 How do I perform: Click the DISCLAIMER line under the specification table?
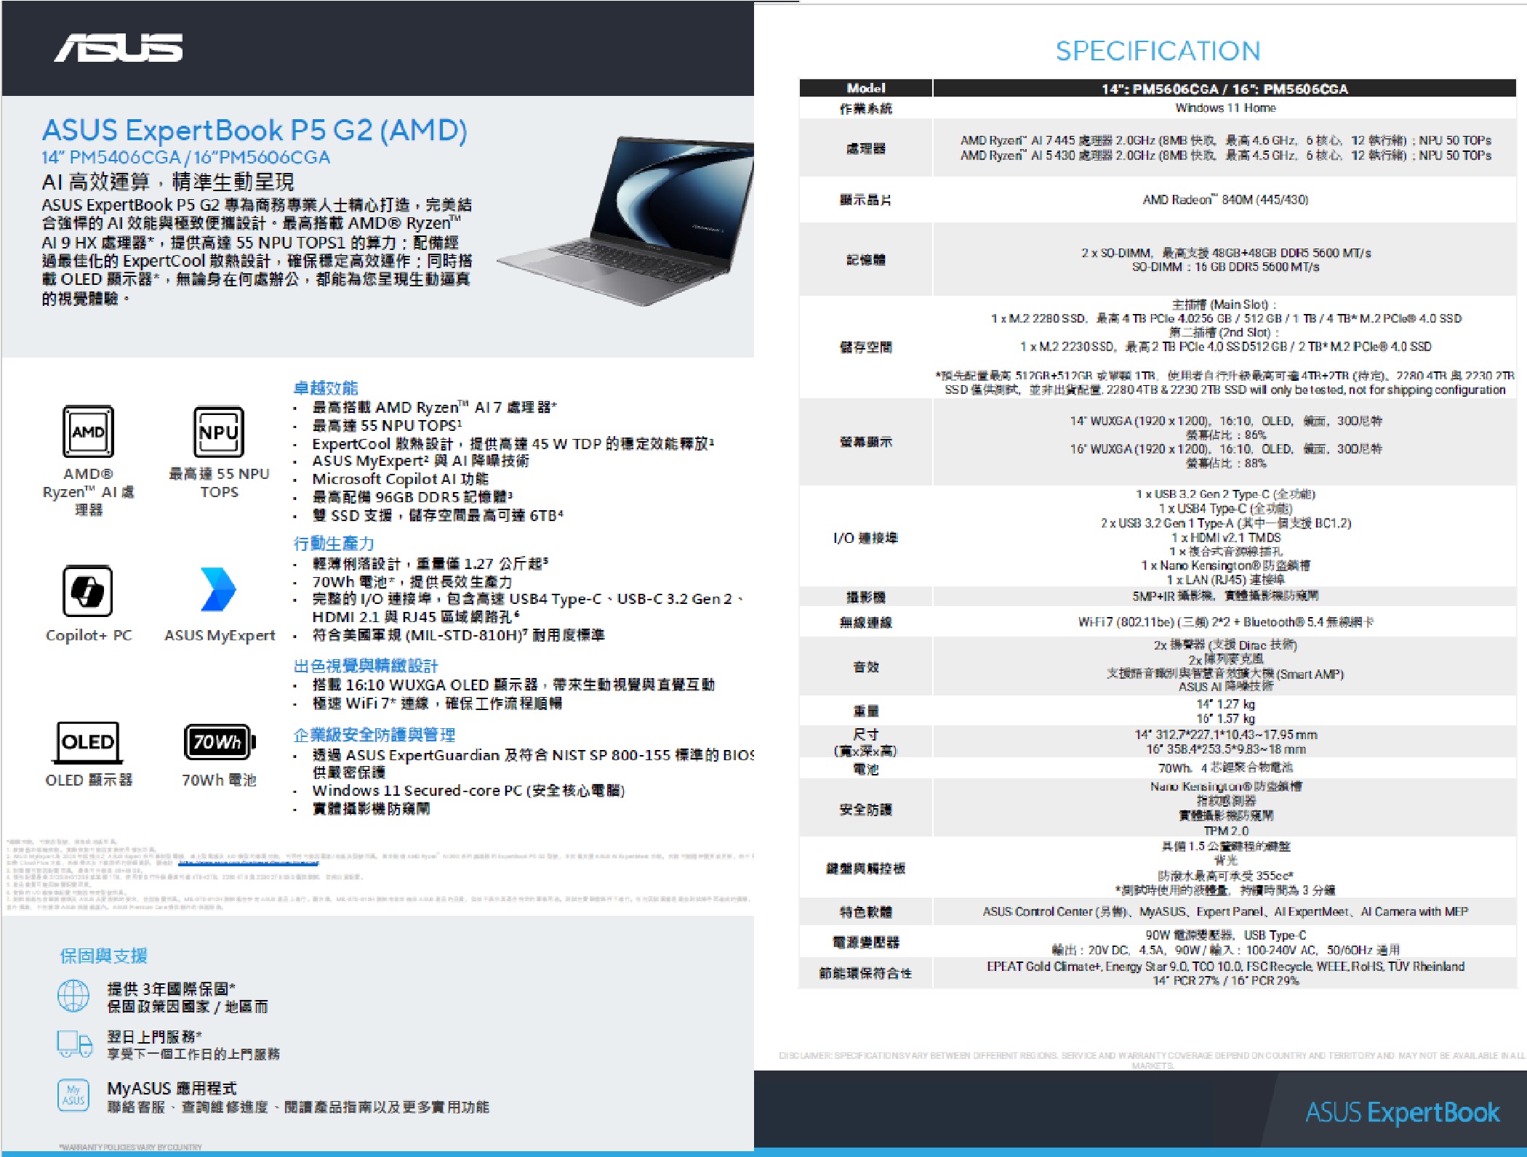coord(1153,1060)
